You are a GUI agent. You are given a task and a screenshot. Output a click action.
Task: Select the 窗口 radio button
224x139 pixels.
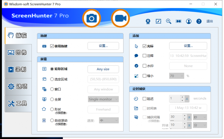coord(52,89)
